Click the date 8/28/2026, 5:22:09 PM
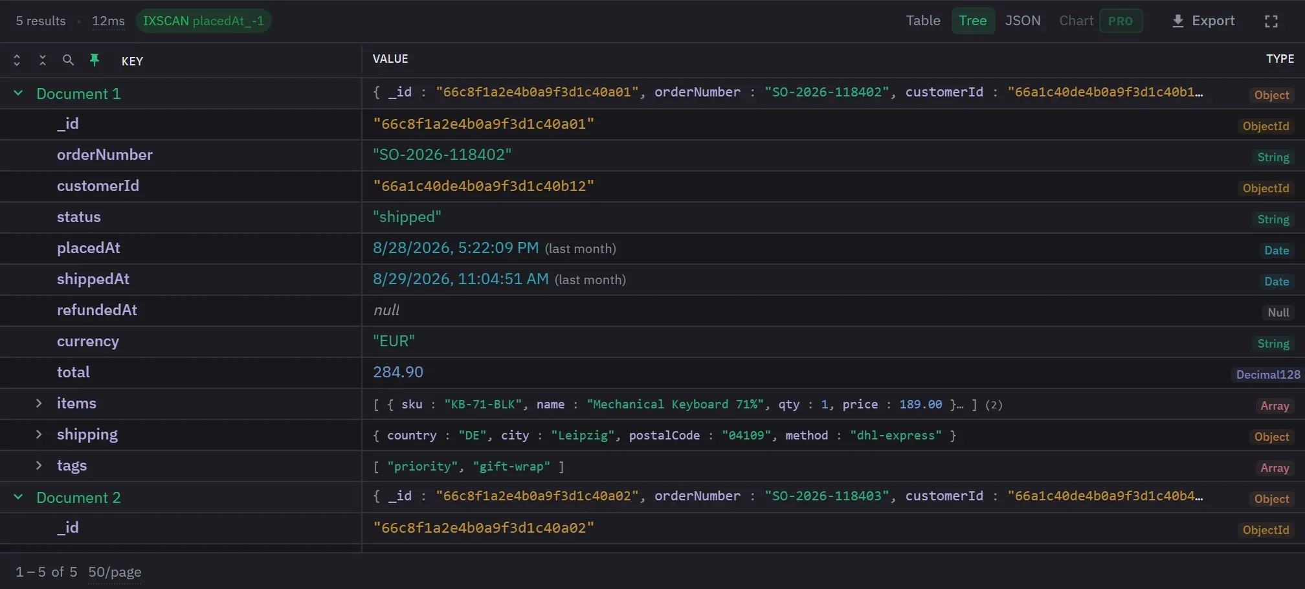Screen dimensions: 1305x589 coord(456,248)
